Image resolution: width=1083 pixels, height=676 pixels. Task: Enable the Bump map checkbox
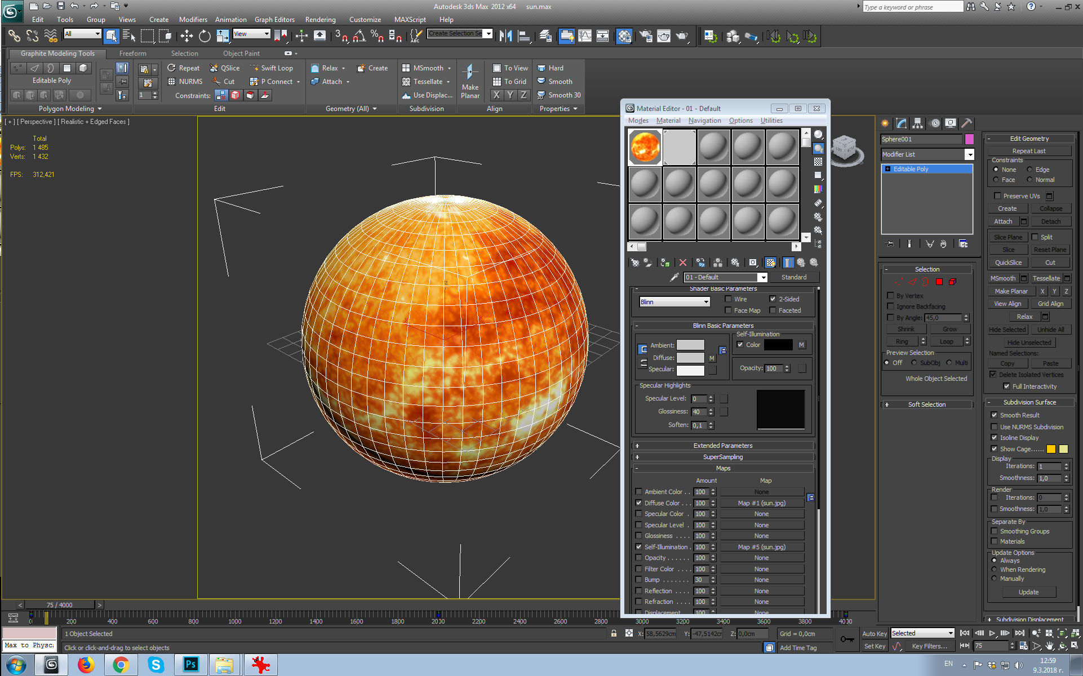638,580
